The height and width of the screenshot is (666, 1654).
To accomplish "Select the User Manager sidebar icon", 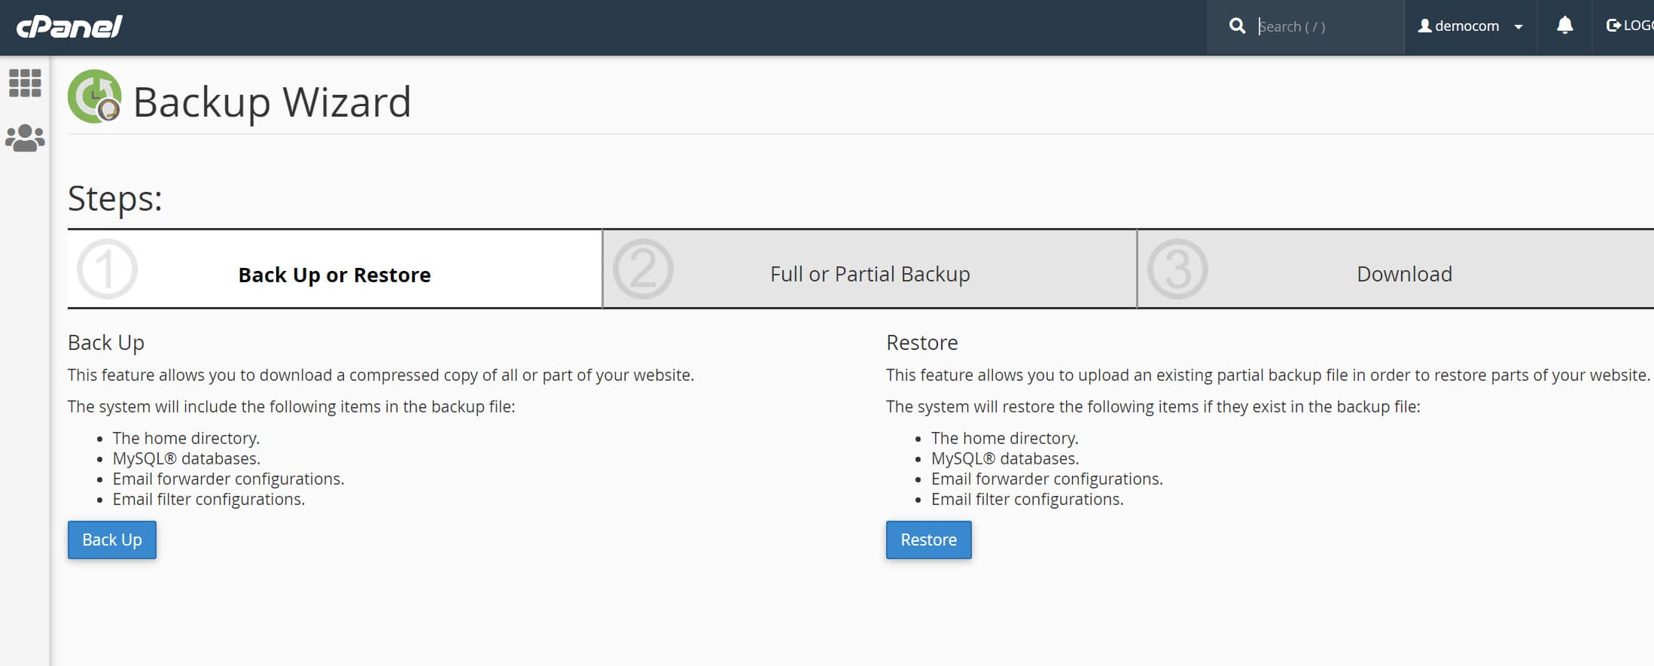I will click(x=24, y=136).
